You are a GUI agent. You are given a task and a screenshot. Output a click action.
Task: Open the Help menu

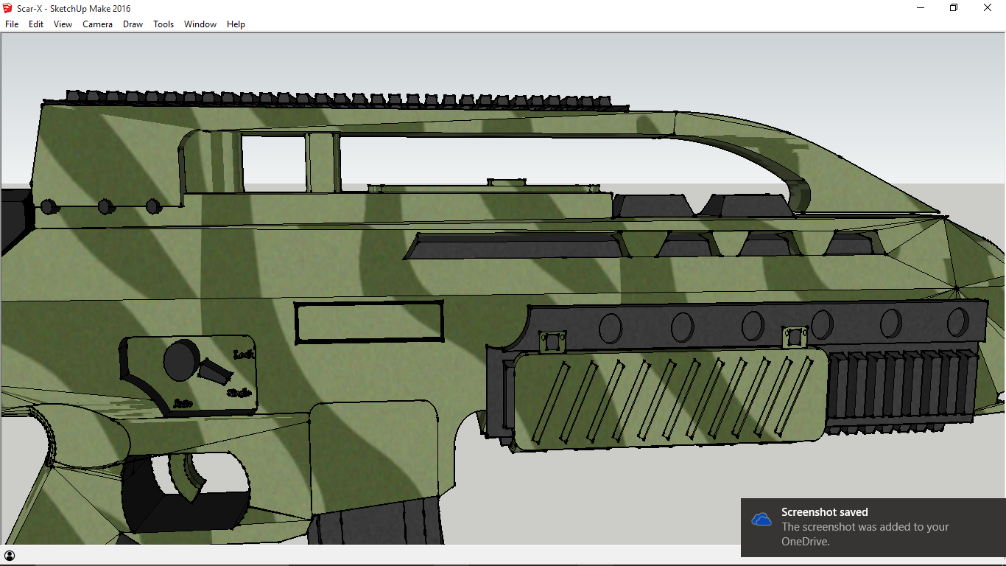(236, 24)
